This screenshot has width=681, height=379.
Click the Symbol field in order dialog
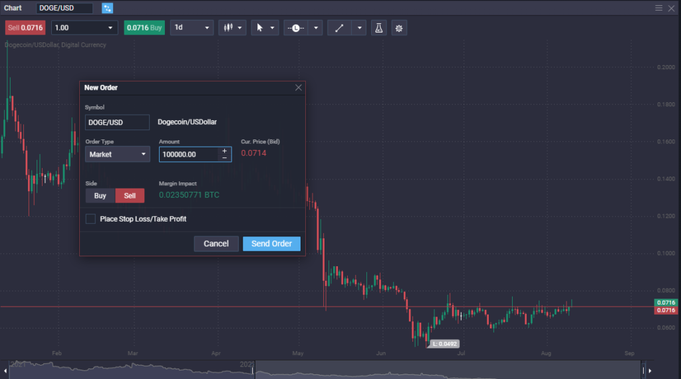[x=117, y=122]
